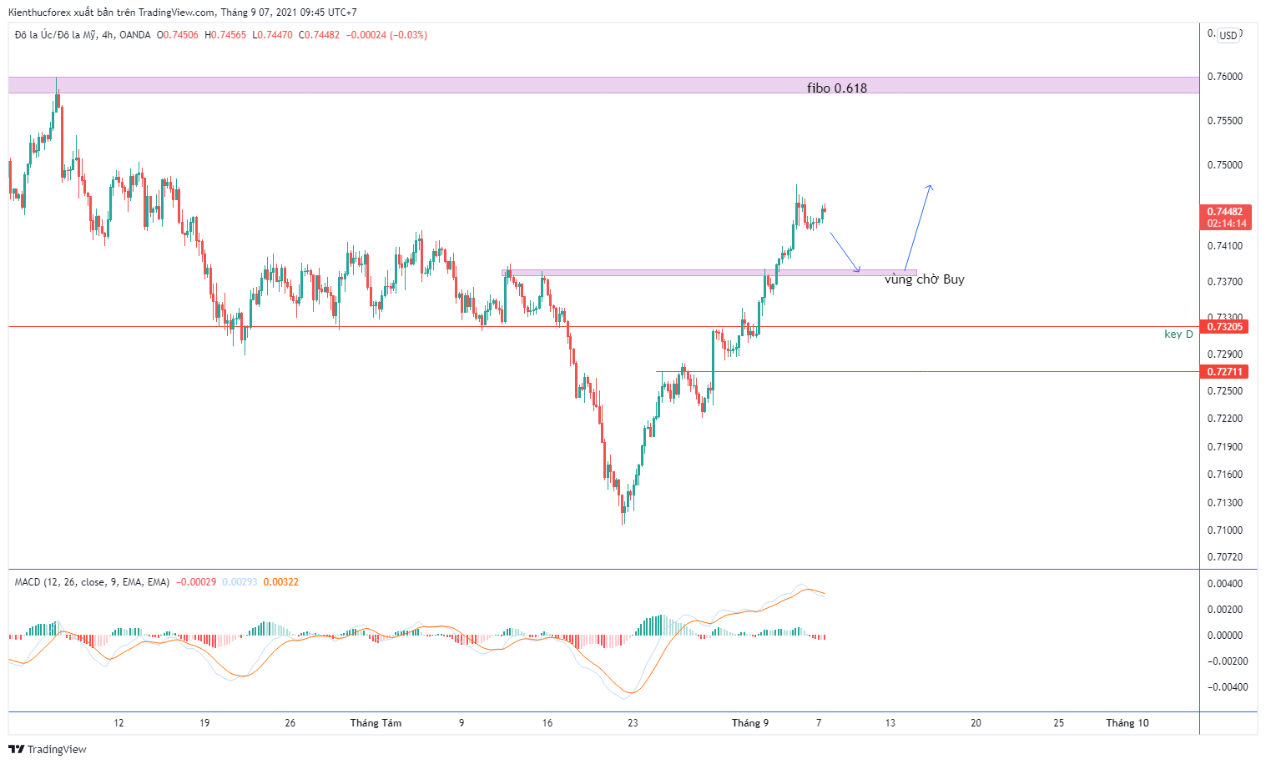Click the 0.73700 price axis label

pos(1224,282)
